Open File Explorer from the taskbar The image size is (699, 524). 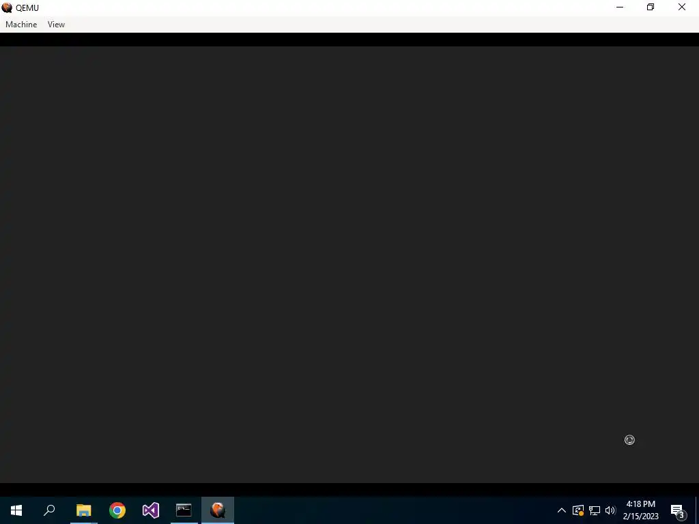[83, 510]
